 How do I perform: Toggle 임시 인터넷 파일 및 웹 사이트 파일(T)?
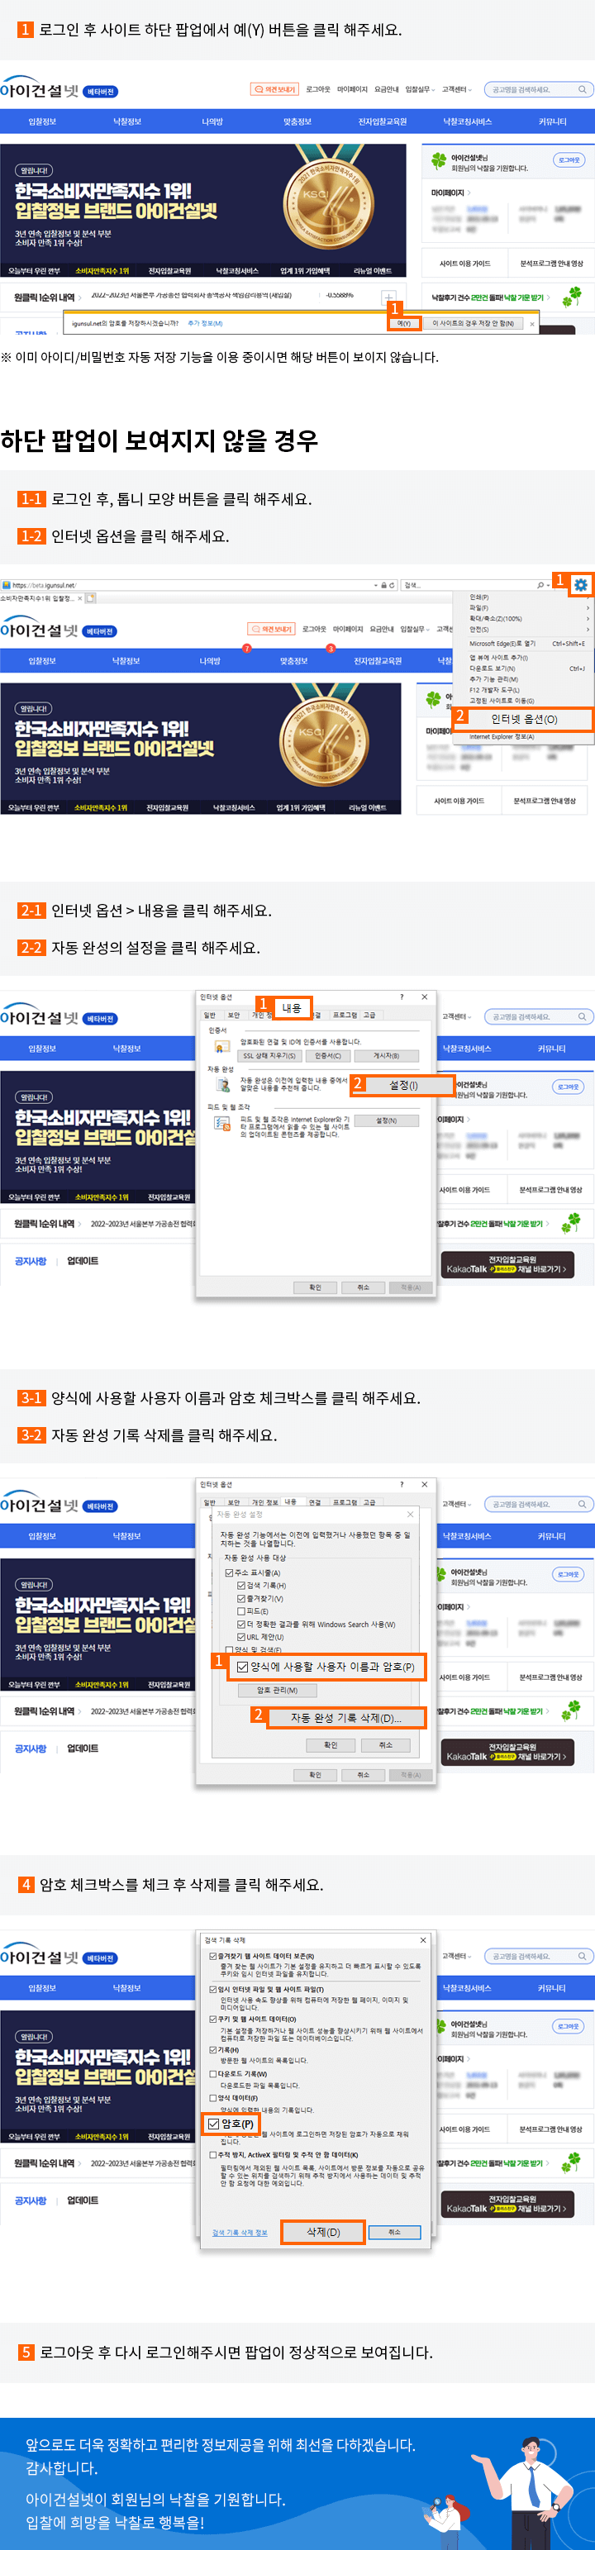tap(214, 1990)
